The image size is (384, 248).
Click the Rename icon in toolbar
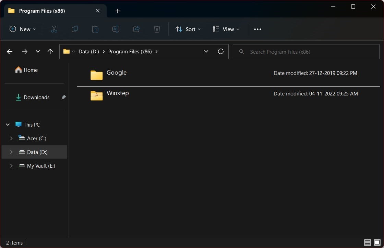[x=116, y=29]
